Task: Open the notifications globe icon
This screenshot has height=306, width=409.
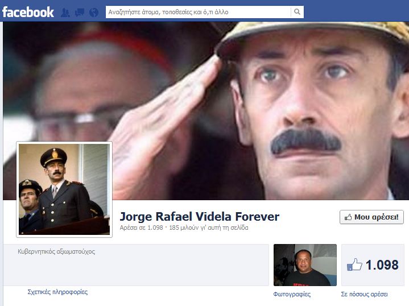Action: pyautogui.click(x=93, y=12)
